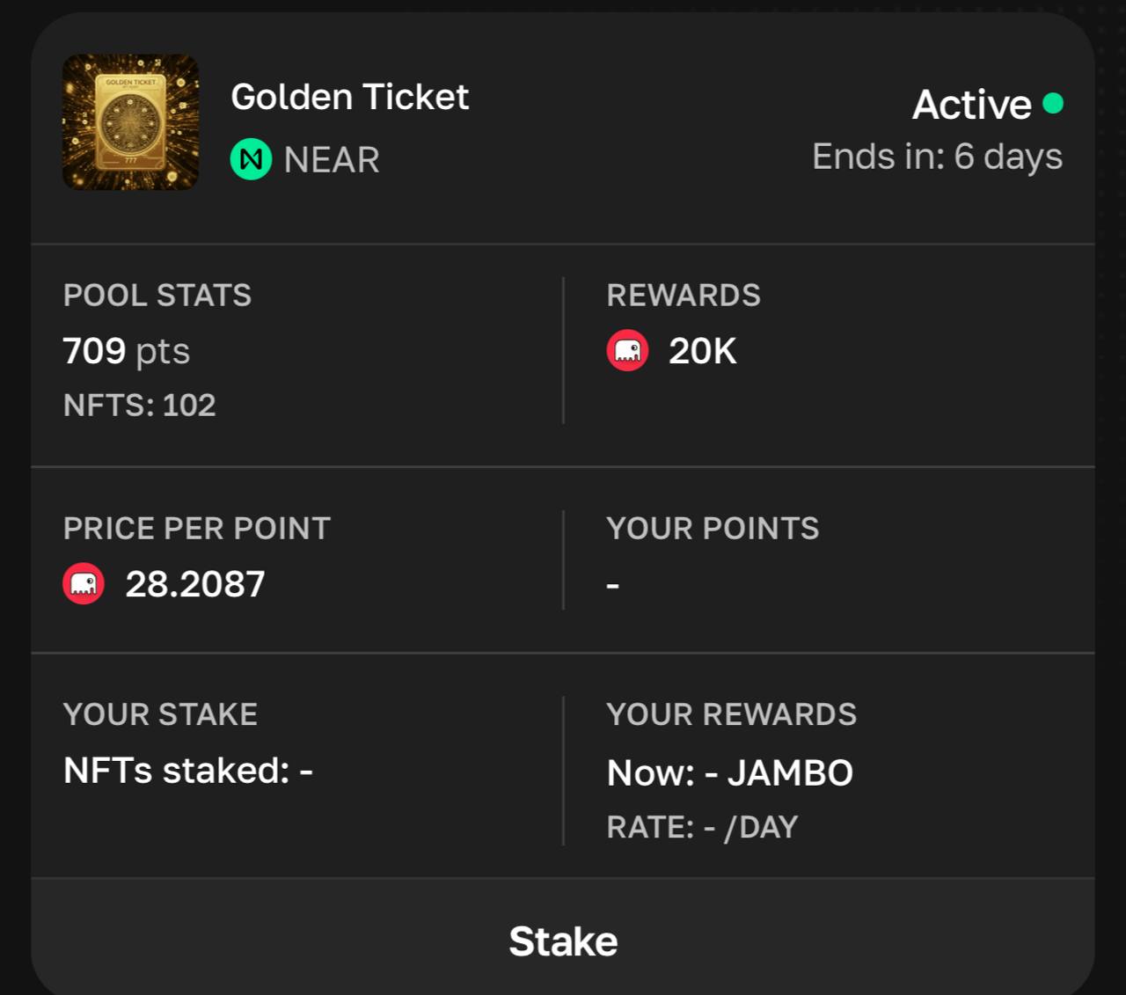
Task: Click the JAMBO icon beside 28.2087
Action: pos(84,584)
